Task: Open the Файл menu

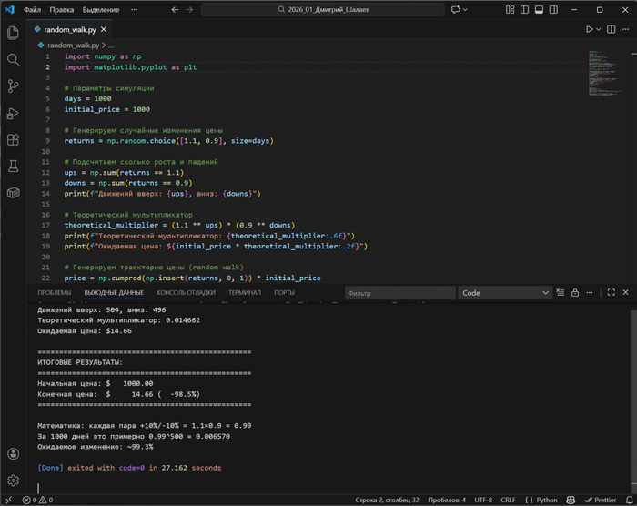Action: [32, 9]
